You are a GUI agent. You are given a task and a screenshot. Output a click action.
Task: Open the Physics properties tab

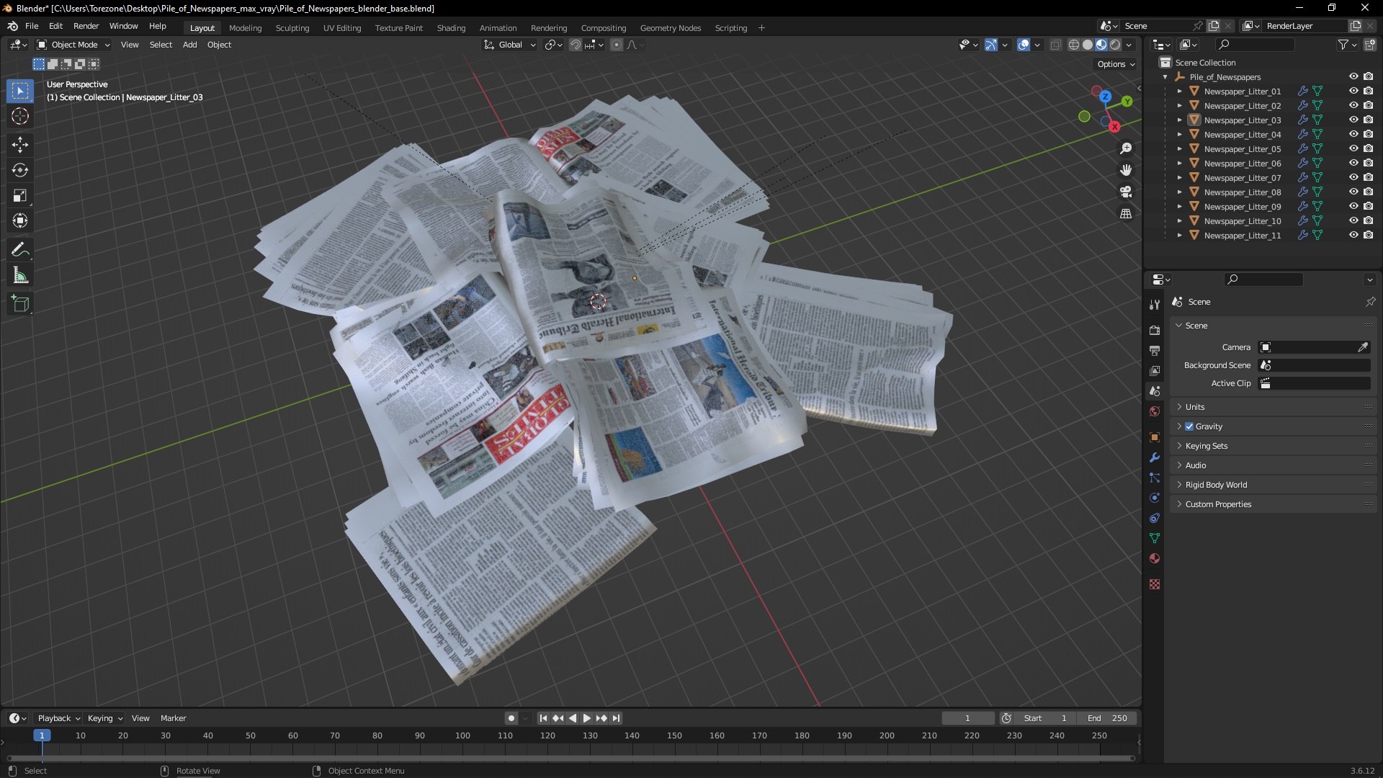[1155, 498]
